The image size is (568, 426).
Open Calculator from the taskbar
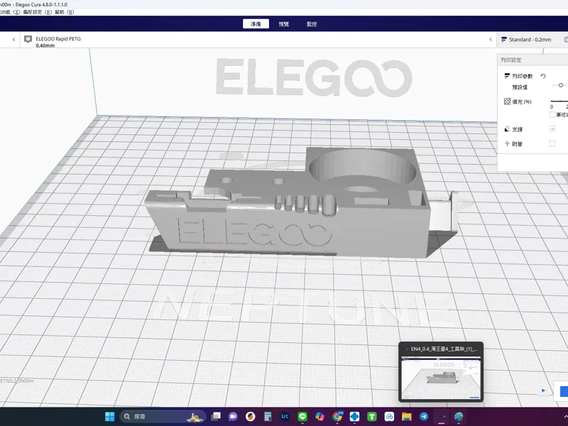point(268,417)
